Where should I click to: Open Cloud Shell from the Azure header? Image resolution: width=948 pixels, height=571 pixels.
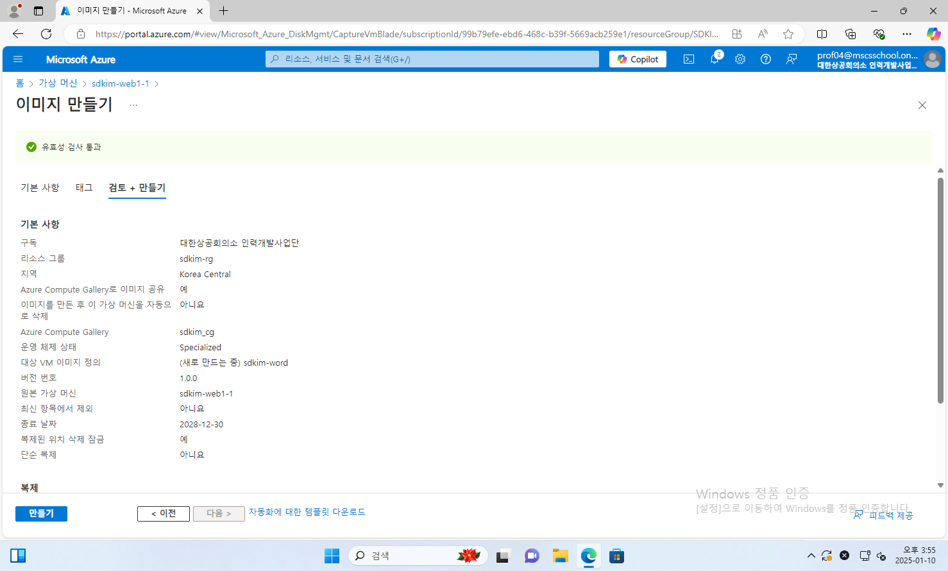pyautogui.click(x=689, y=59)
